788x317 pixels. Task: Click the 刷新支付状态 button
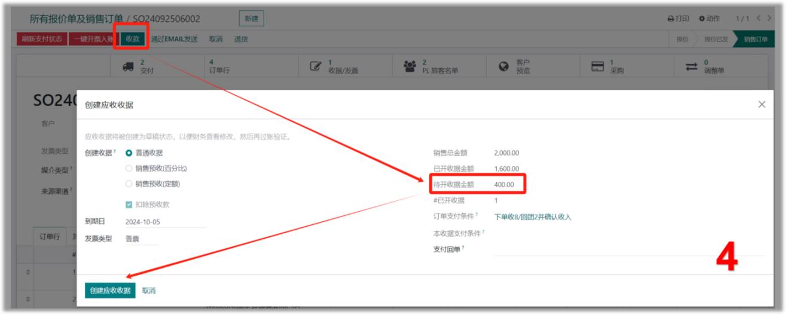pyautogui.click(x=41, y=39)
